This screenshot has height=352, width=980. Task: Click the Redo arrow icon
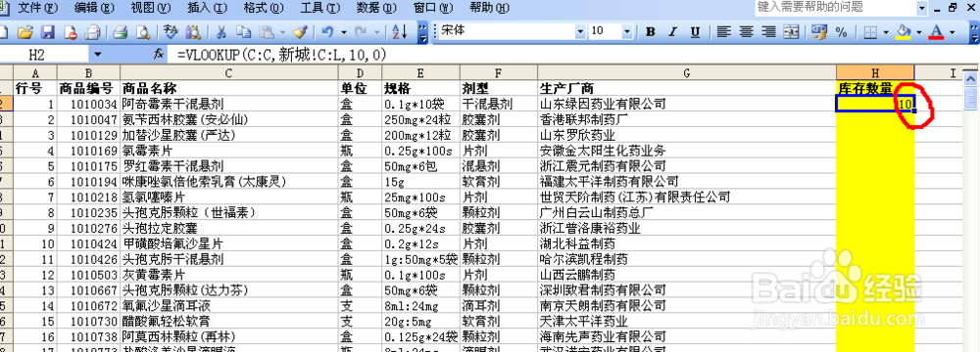click(361, 32)
